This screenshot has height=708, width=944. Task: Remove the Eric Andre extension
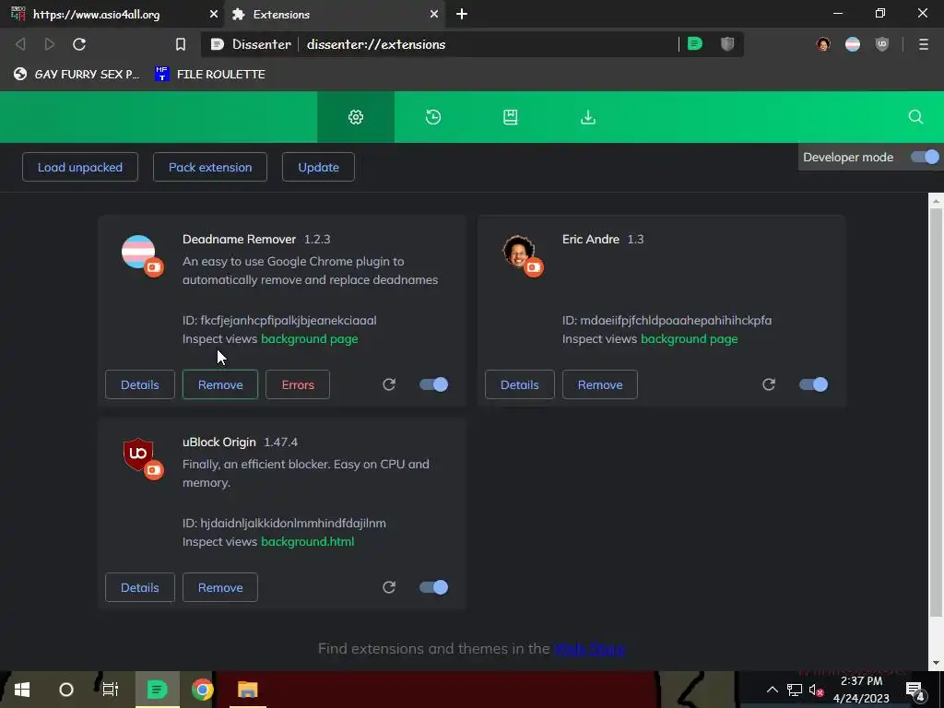[600, 384]
